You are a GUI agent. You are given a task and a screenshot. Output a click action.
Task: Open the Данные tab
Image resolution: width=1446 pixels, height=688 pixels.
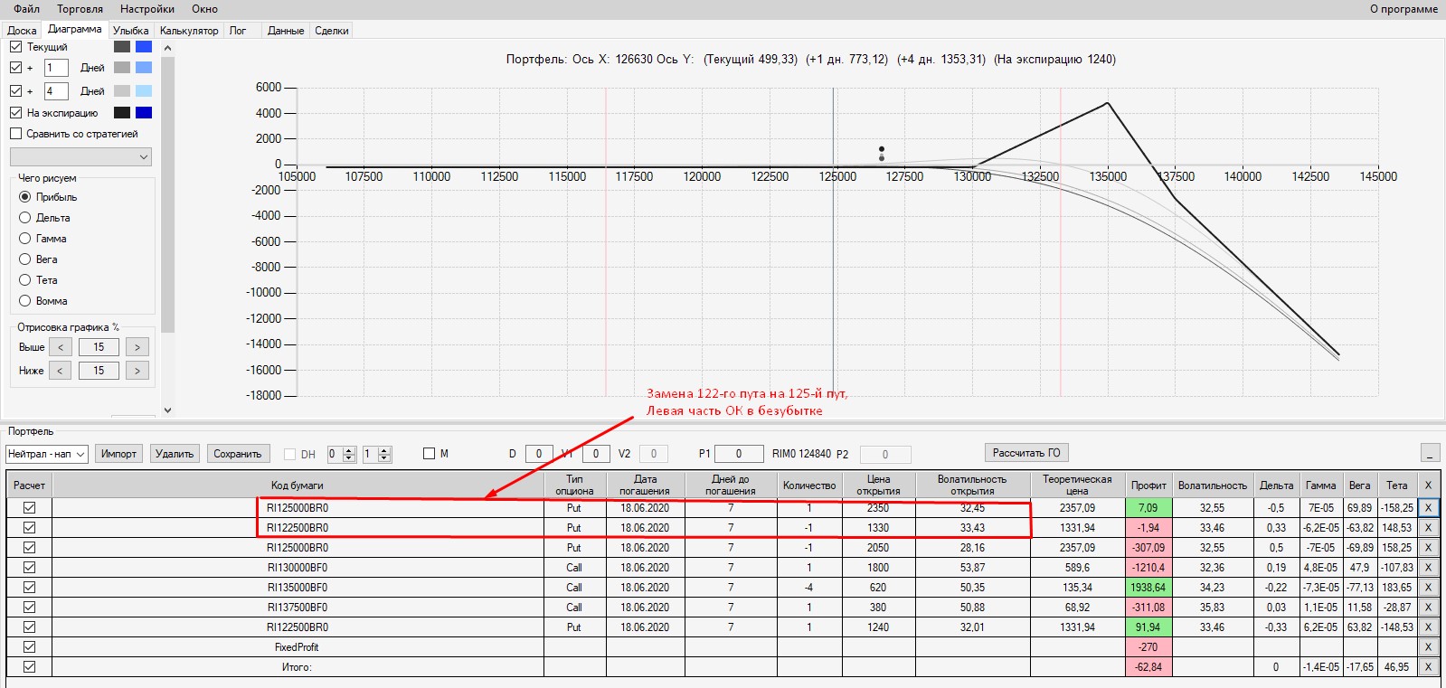point(286,31)
